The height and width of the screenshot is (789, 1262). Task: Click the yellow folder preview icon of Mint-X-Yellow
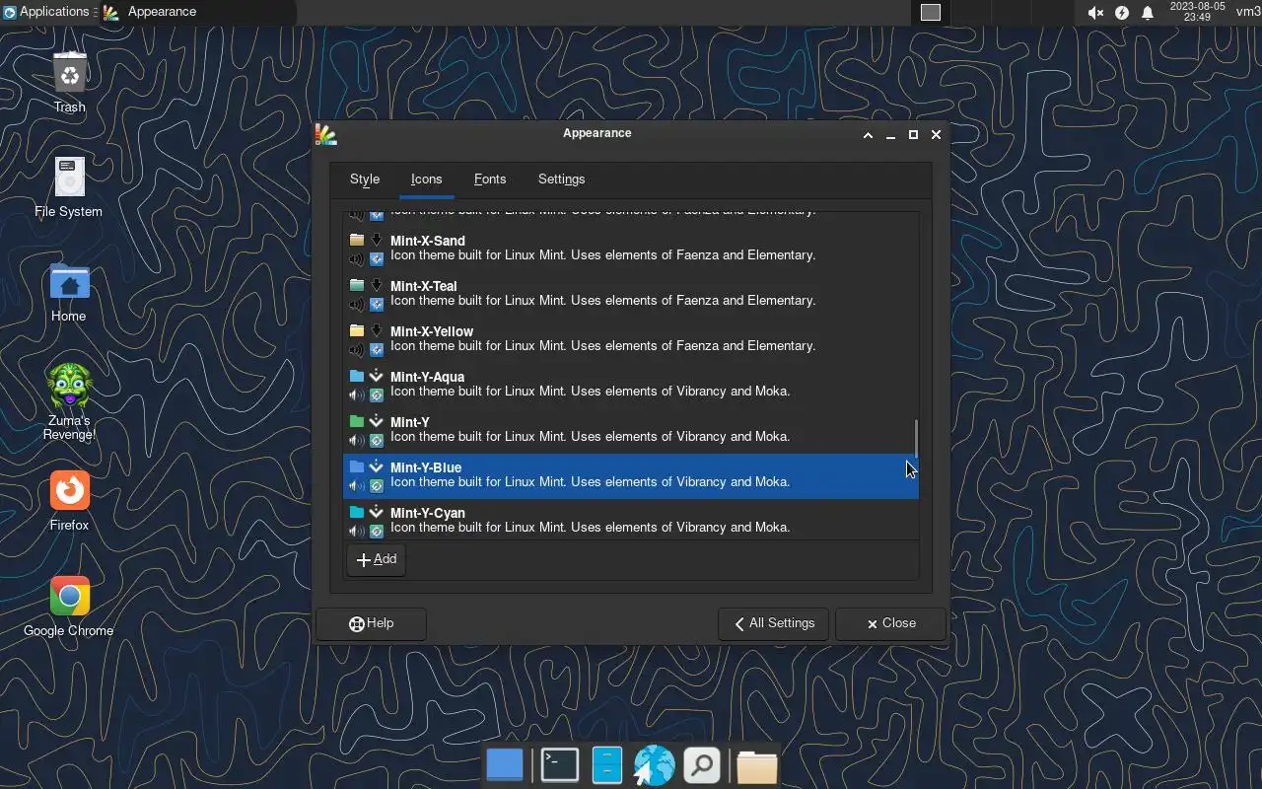click(357, 330)
